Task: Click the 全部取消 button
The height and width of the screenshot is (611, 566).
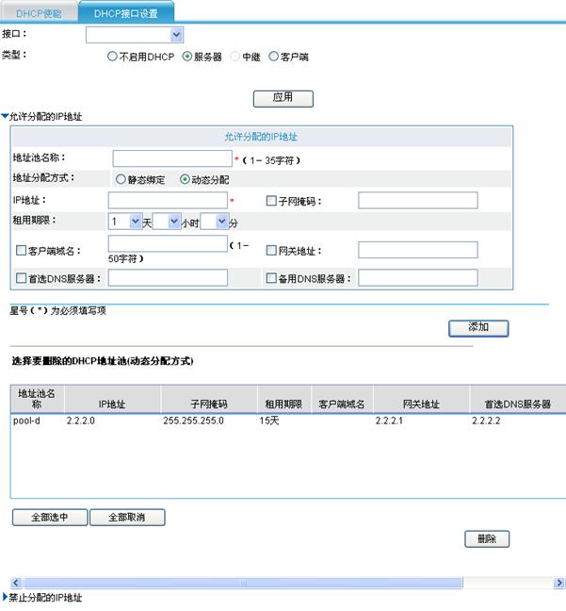Action: tap(127, 517)
